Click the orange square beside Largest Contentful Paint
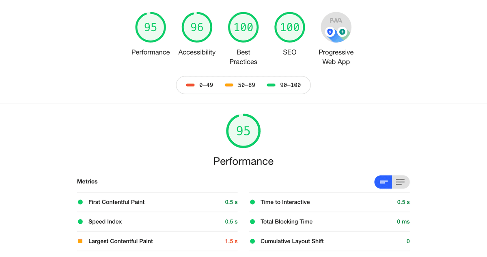The width and height of the screenshot is (487, 257). pyautogui.click(x=80, y=241)
